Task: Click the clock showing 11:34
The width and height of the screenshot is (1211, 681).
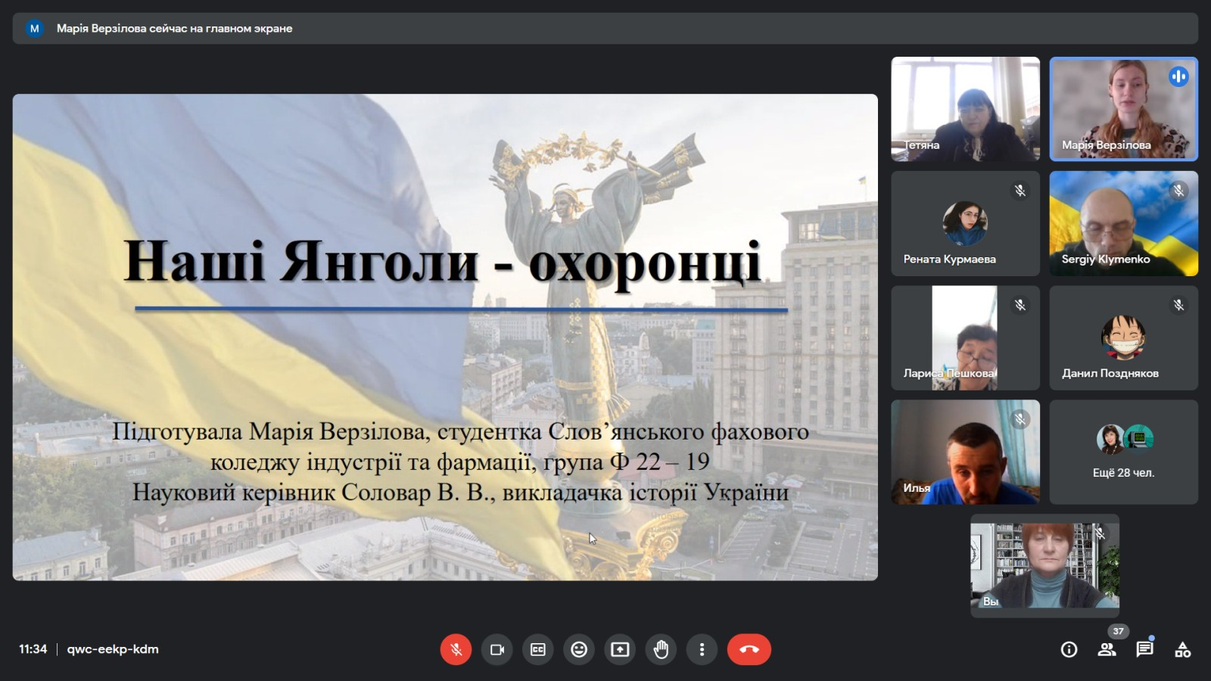Action: tap(33, 649)
